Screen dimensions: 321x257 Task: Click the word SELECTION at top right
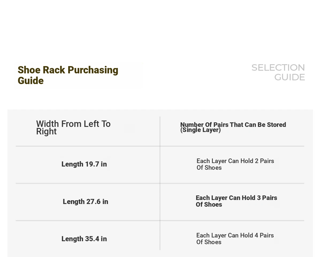pos(278,67)
